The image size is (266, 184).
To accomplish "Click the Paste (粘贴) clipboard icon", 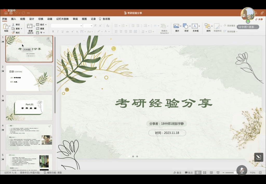I will tap(5, 26).
